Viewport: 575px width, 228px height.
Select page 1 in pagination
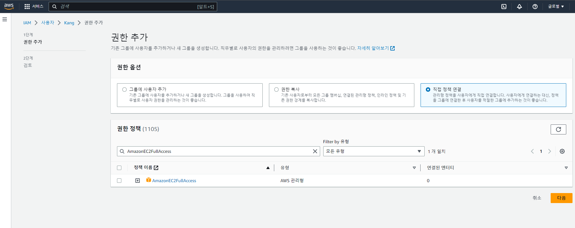541,151
